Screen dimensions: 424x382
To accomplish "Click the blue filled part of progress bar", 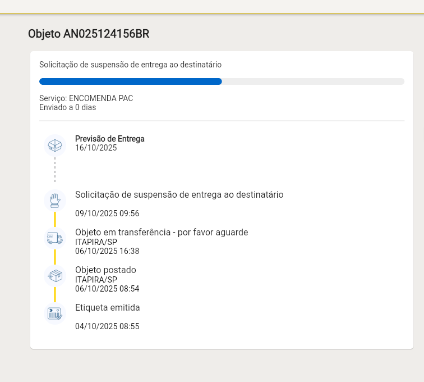I will tap(130, 81).
